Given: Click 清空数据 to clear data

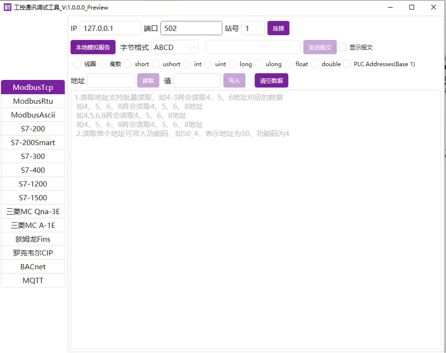Looking at the screenshot, I should pos(271,80).
